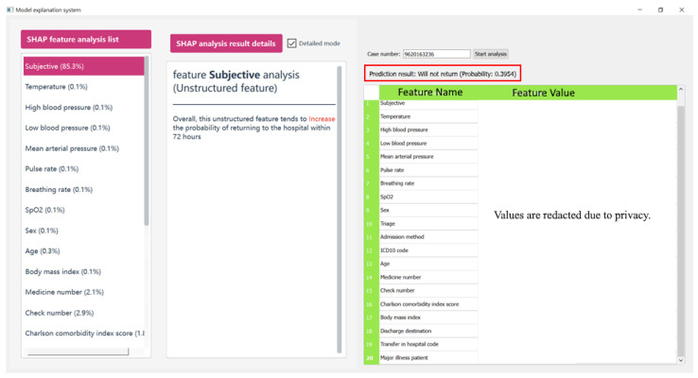698x378 pixels.
Task: Click the Start analysis button
Action: [x=490, y=54]
